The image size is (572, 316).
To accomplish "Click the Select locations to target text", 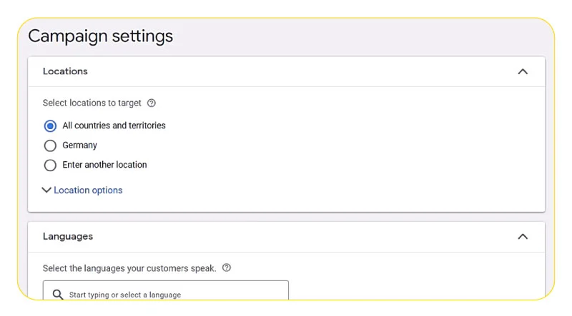I will [92, 103].
